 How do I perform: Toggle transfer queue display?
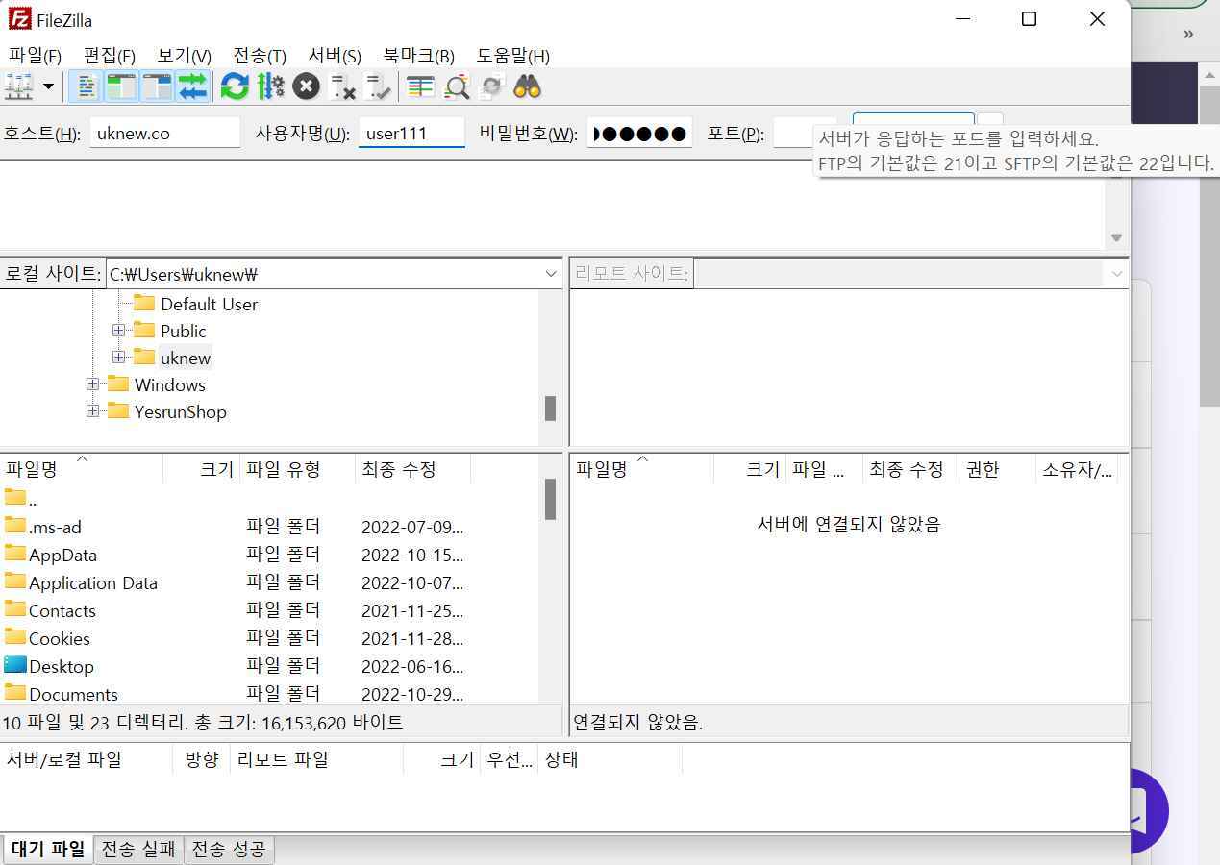click(192, 87)
